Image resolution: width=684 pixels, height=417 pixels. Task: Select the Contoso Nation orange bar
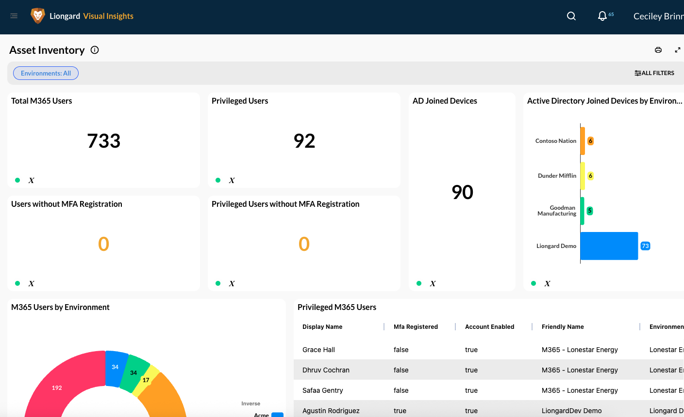pos(583,141)
